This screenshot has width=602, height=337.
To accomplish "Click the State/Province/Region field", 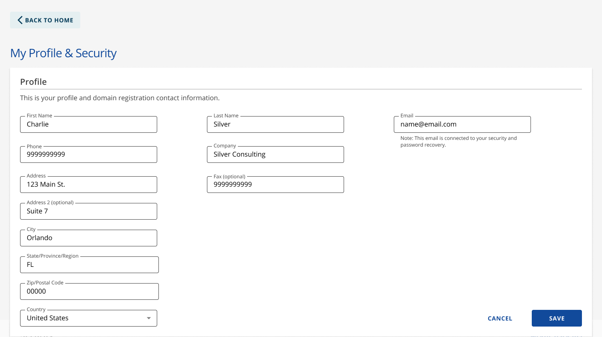I will 89,265.
